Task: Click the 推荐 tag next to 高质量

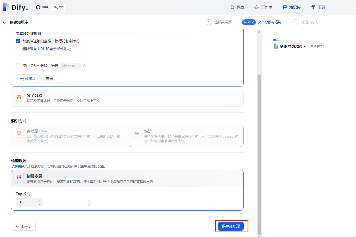Action: click(x=44, y=131)
